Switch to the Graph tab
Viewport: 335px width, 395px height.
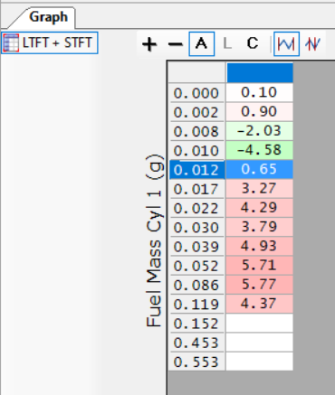click(48, 17)
